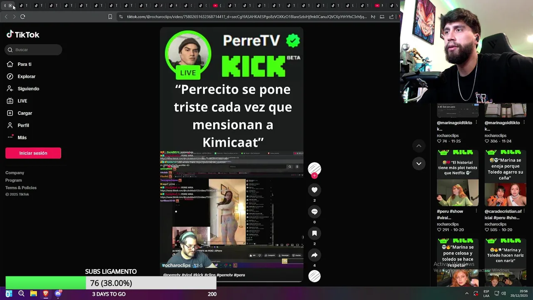Click the #clips hashtag
This screenshot has width=533, height=300.
210,275
